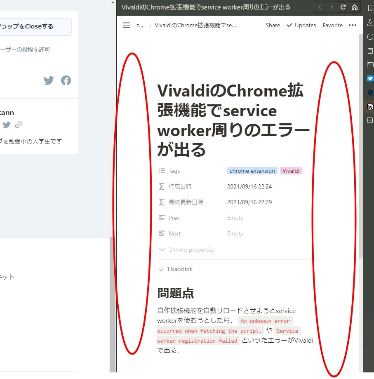Screen dimensions: 374x379
Task: Select the Tags property label
Action: 169,171
